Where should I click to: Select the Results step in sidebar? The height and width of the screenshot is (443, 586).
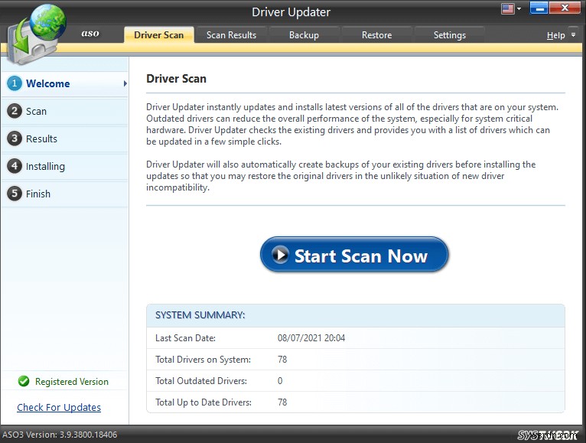(x=65, y=138)
